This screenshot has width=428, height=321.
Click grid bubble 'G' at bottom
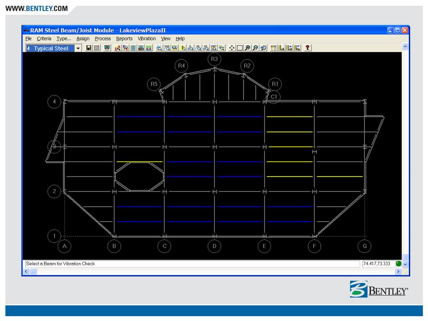coord(365,246)
